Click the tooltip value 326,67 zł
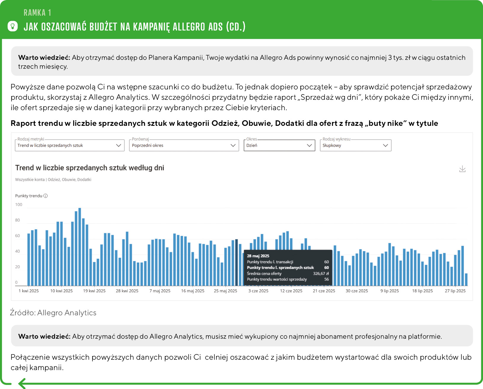The width and height of the screenshot is (483, 389). click(321, 273)
